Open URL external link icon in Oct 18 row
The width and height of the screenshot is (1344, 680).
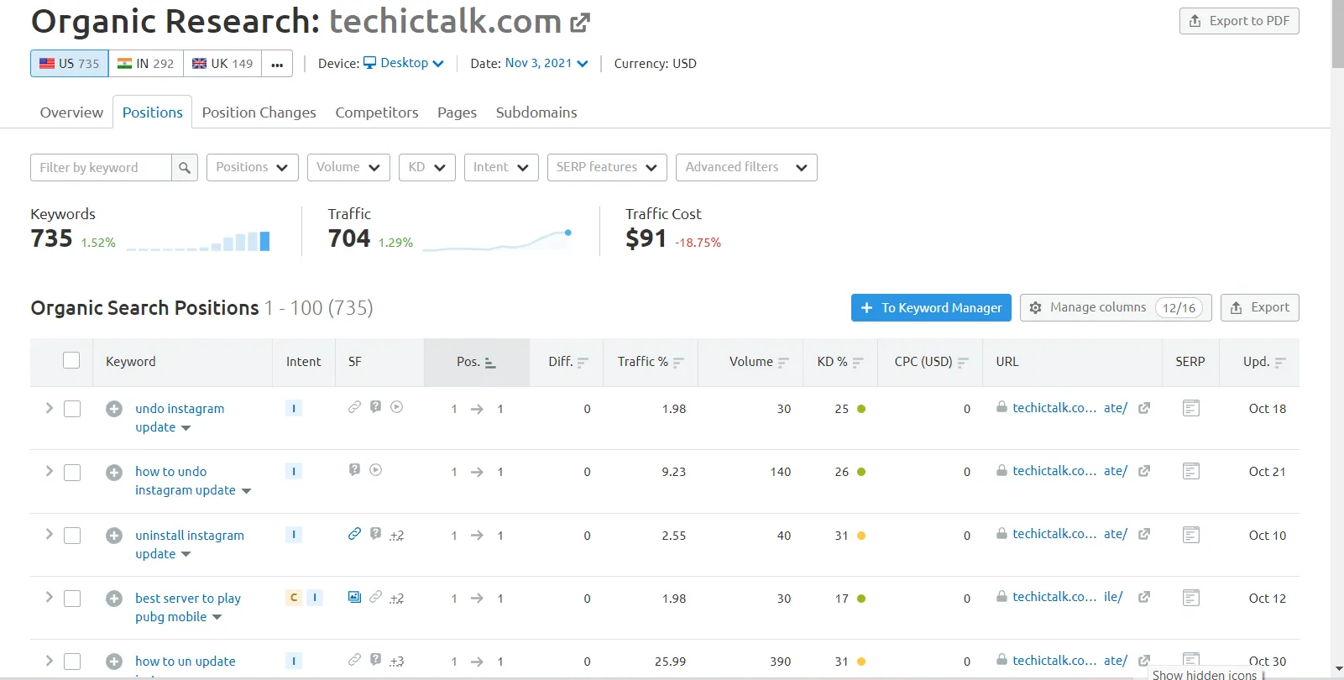pyautogui.click(x=1144, y=408)
